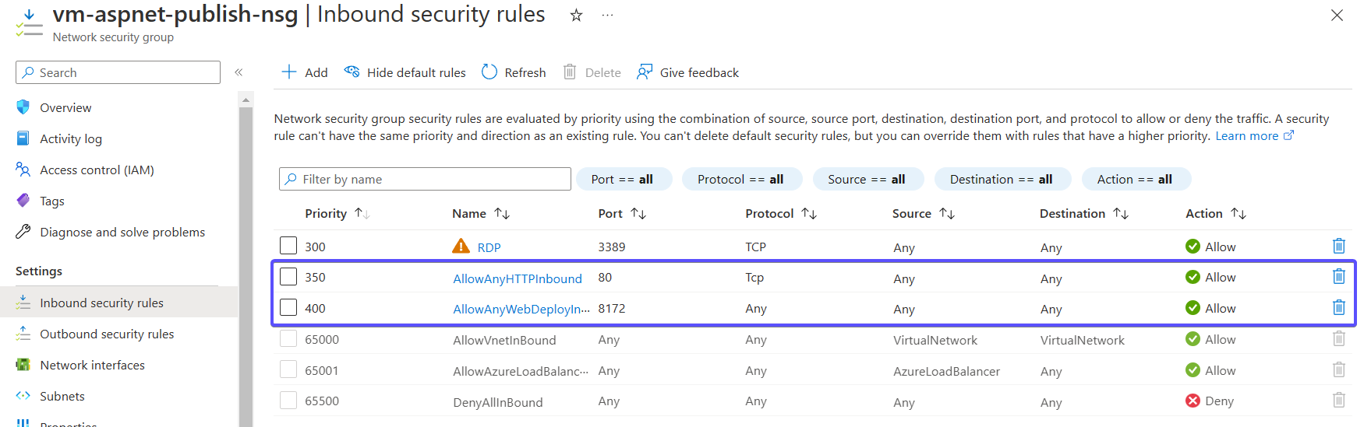Click trash icon for AllowAnyHTTPInbound rule
The height and width of the screenshot is (427, 1371).
pos(1338,277)
